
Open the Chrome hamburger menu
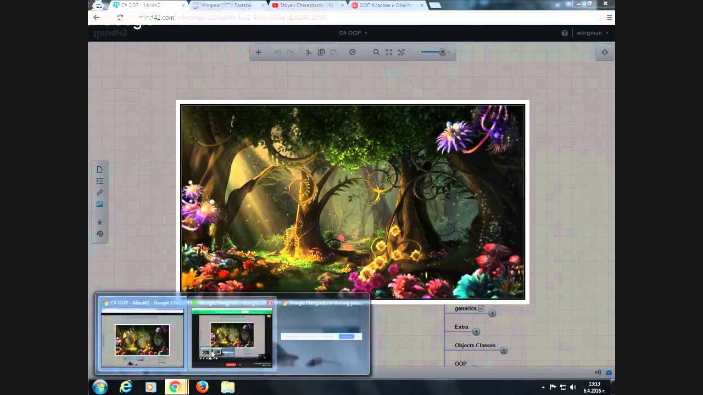point(609,18)
